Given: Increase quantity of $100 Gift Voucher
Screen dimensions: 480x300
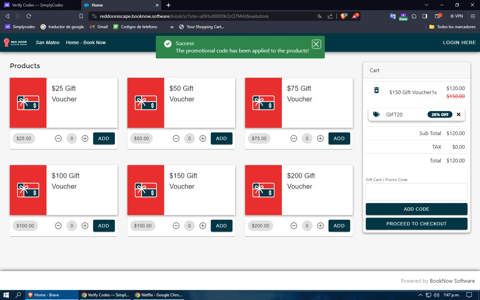Looking at the screenshot, I should tap(85, 226).
